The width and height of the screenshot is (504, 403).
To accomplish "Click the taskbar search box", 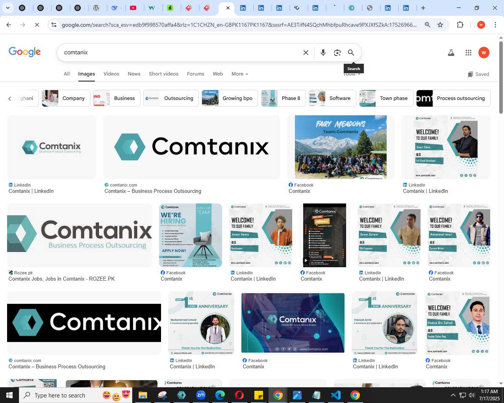I will (x=76, y=395).
